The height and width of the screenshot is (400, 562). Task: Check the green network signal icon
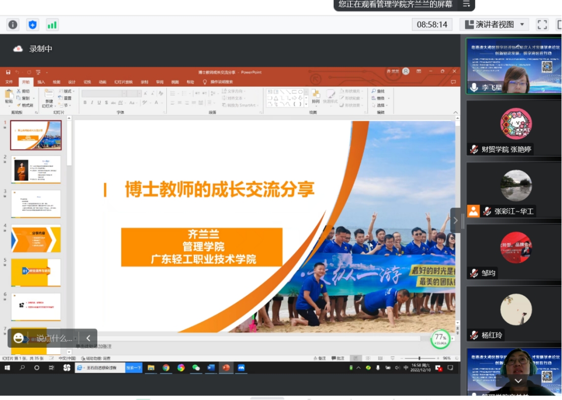52,24
